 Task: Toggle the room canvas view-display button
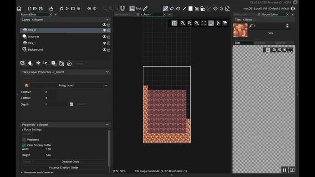211,23
